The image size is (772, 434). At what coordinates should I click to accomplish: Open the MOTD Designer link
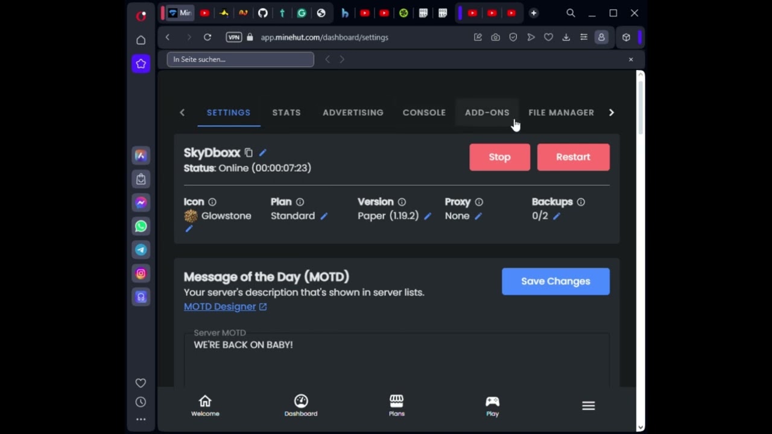(x=225, y=306)
